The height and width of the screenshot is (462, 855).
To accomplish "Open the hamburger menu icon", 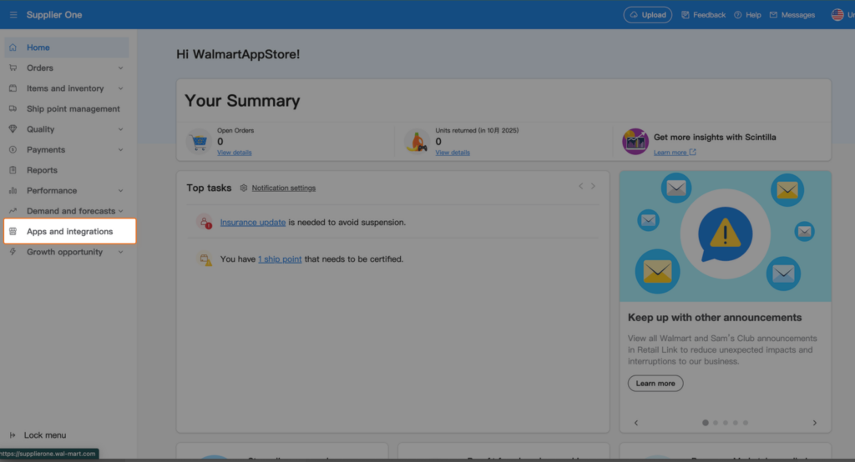I will (x=13, y=15).
